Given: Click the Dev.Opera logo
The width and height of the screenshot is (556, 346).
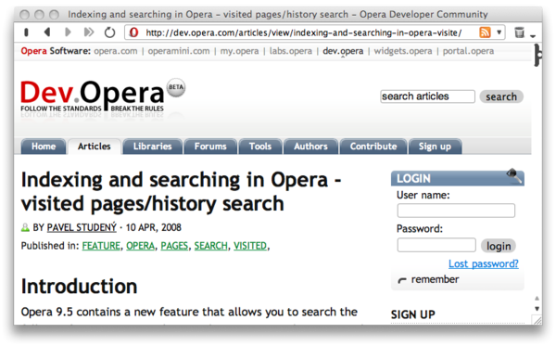Looking at the screenshot, I should pos(92,96).
